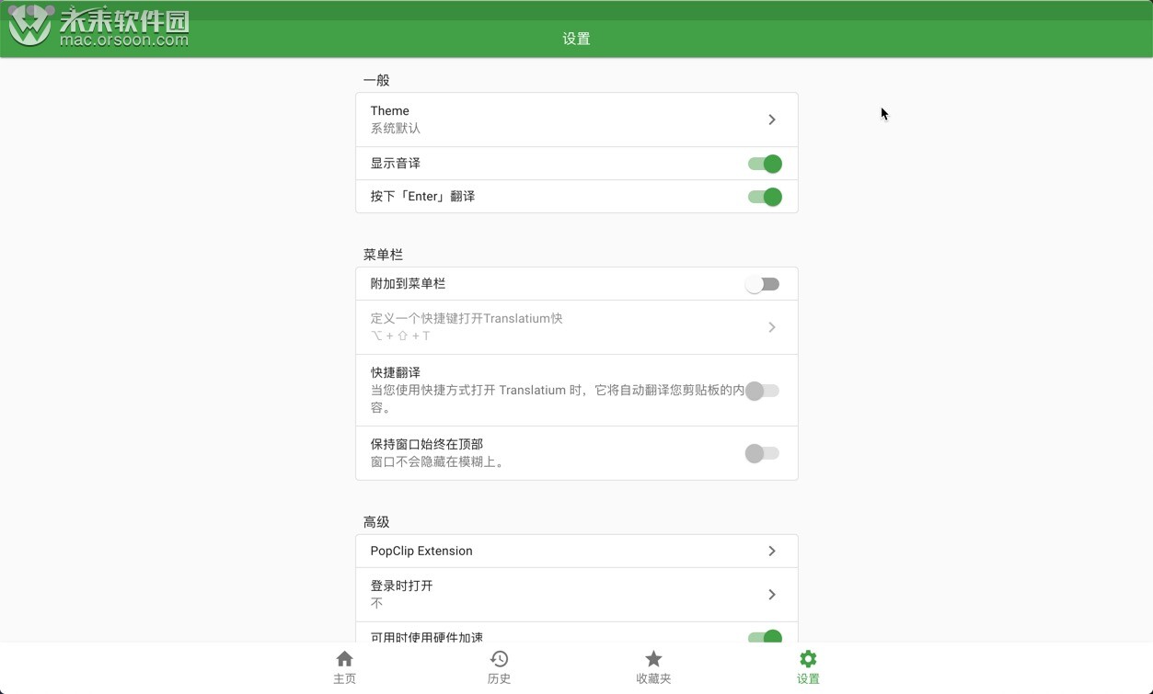The height and width of the screenshot is (694, 1153).
Task: Expand the Translatium shortcut key setting
Action: [x=576, y=326]
